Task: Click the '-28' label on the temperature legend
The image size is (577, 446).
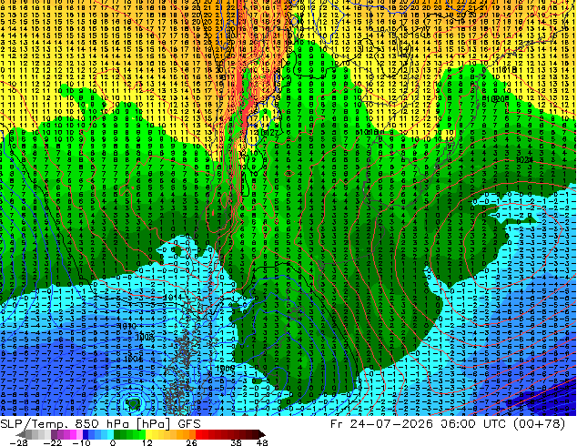Action: tap(18, 442)
